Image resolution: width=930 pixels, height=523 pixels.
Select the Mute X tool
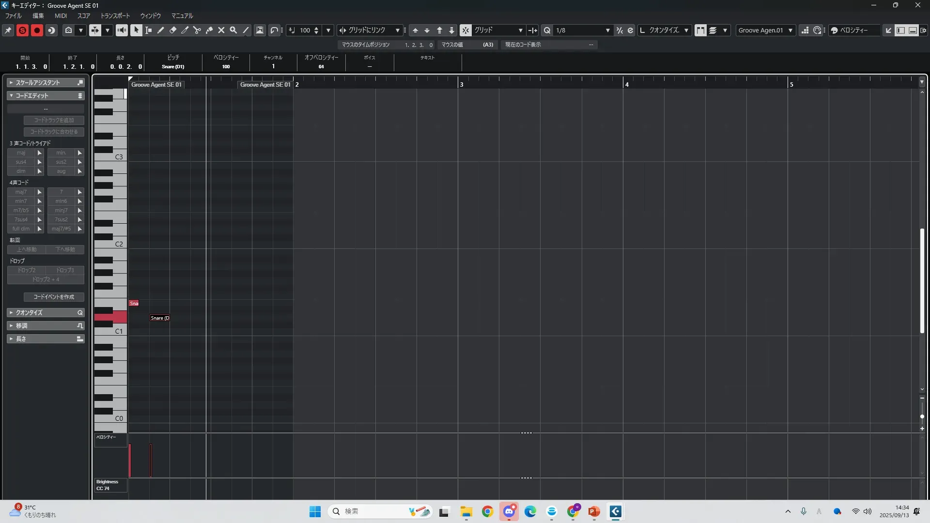click(221, 30)
